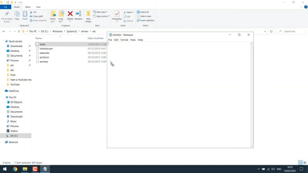Select the hosts file

[x=42, y=44]
